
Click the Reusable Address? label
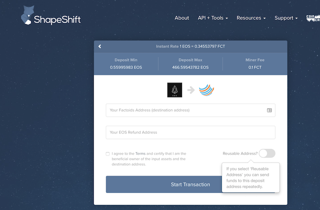(x=240, y=154)
